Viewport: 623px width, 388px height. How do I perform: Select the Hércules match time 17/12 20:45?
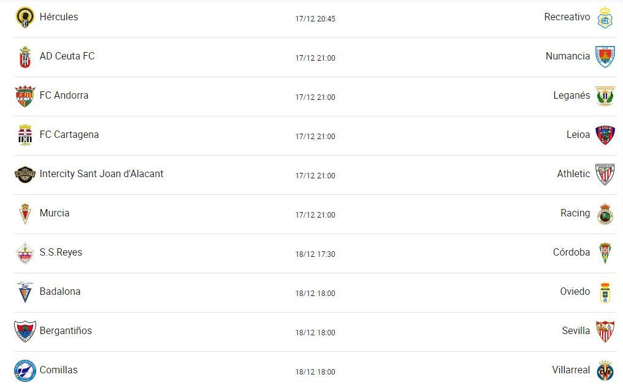315,18
